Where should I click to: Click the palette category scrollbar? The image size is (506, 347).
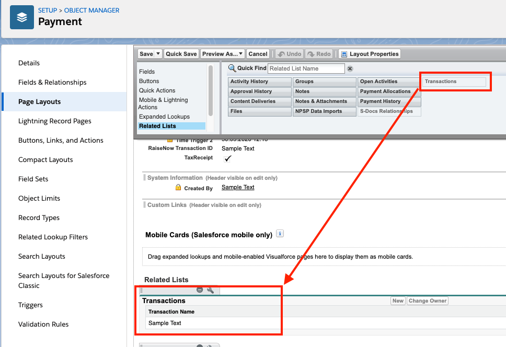pyautogui.click(x=211, y=90)
